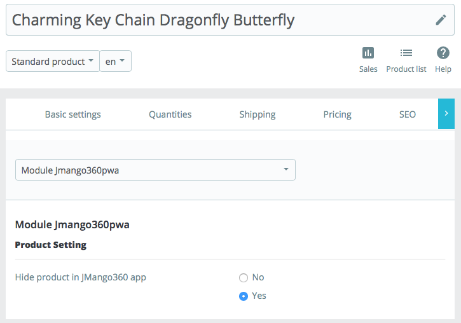Go to the Shipping tab
461x323 pixels.
[x=258, y=114]
